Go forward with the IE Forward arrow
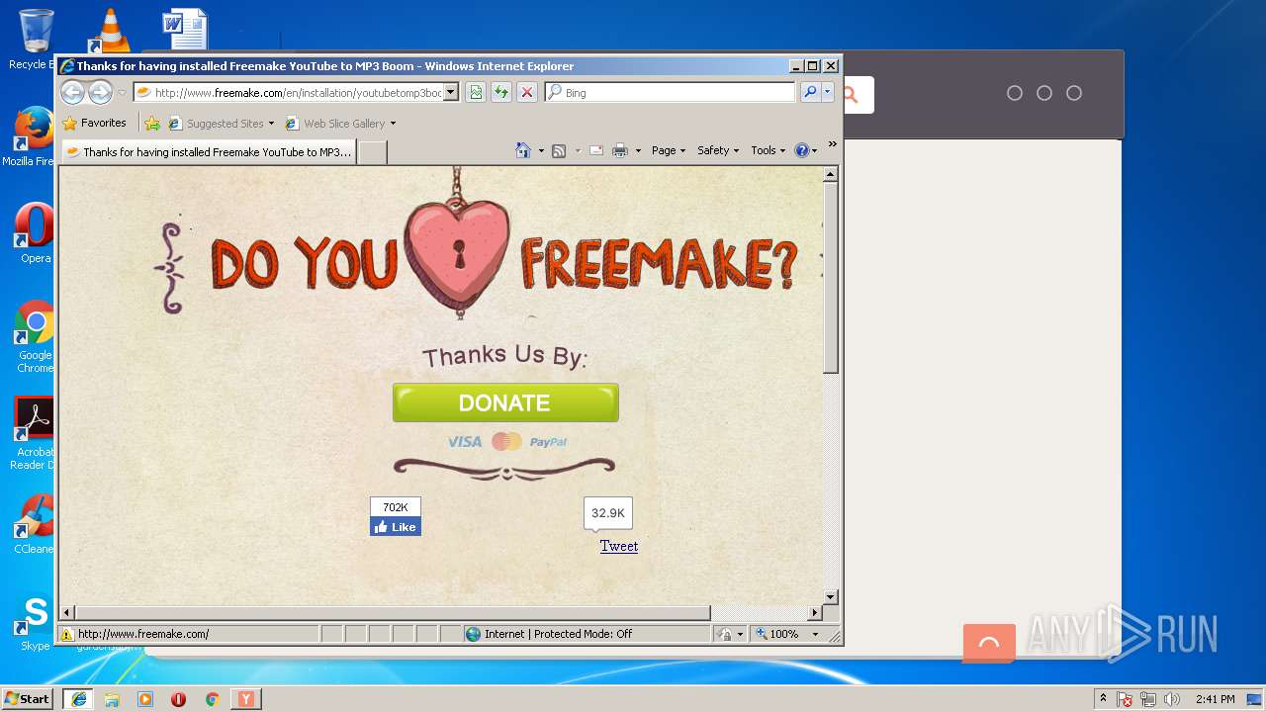The height and width of the screenshot is (712, 1266). click(x=100, y=93)
